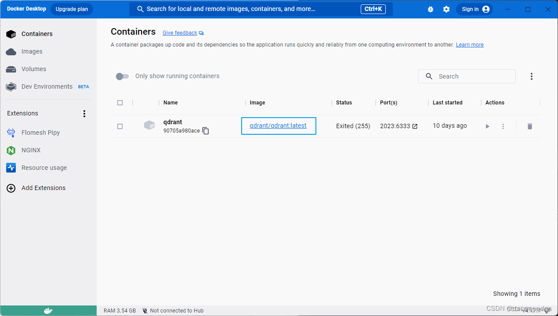Click the containers Search field
The width and height of the screenshot is (558, 316).
tap(467, 76)
